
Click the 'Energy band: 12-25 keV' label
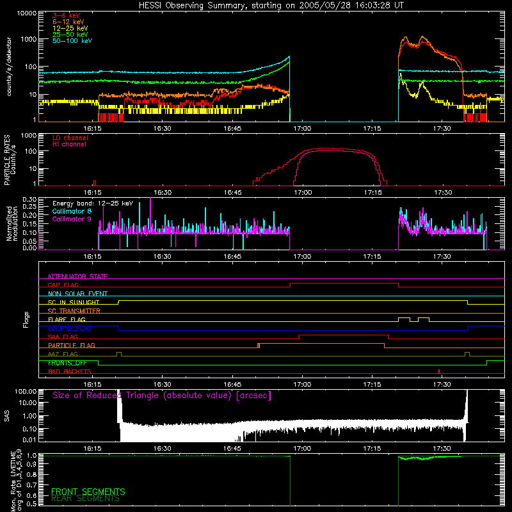(93, 204)
